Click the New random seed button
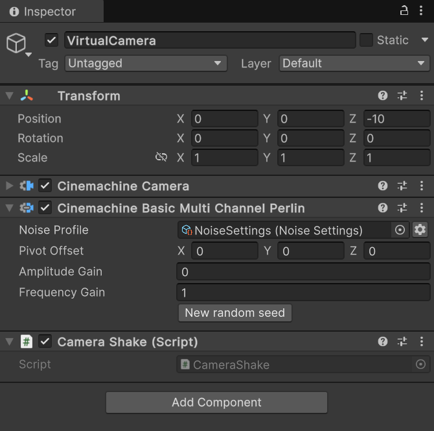This screenshot has width=434, height=431. pyautogui.click(x=235, y=313)
